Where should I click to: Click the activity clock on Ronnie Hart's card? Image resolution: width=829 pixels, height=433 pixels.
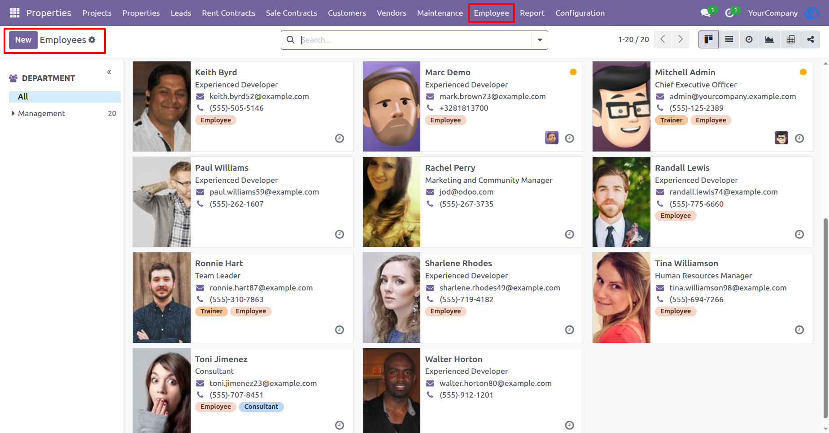(340, 330)
